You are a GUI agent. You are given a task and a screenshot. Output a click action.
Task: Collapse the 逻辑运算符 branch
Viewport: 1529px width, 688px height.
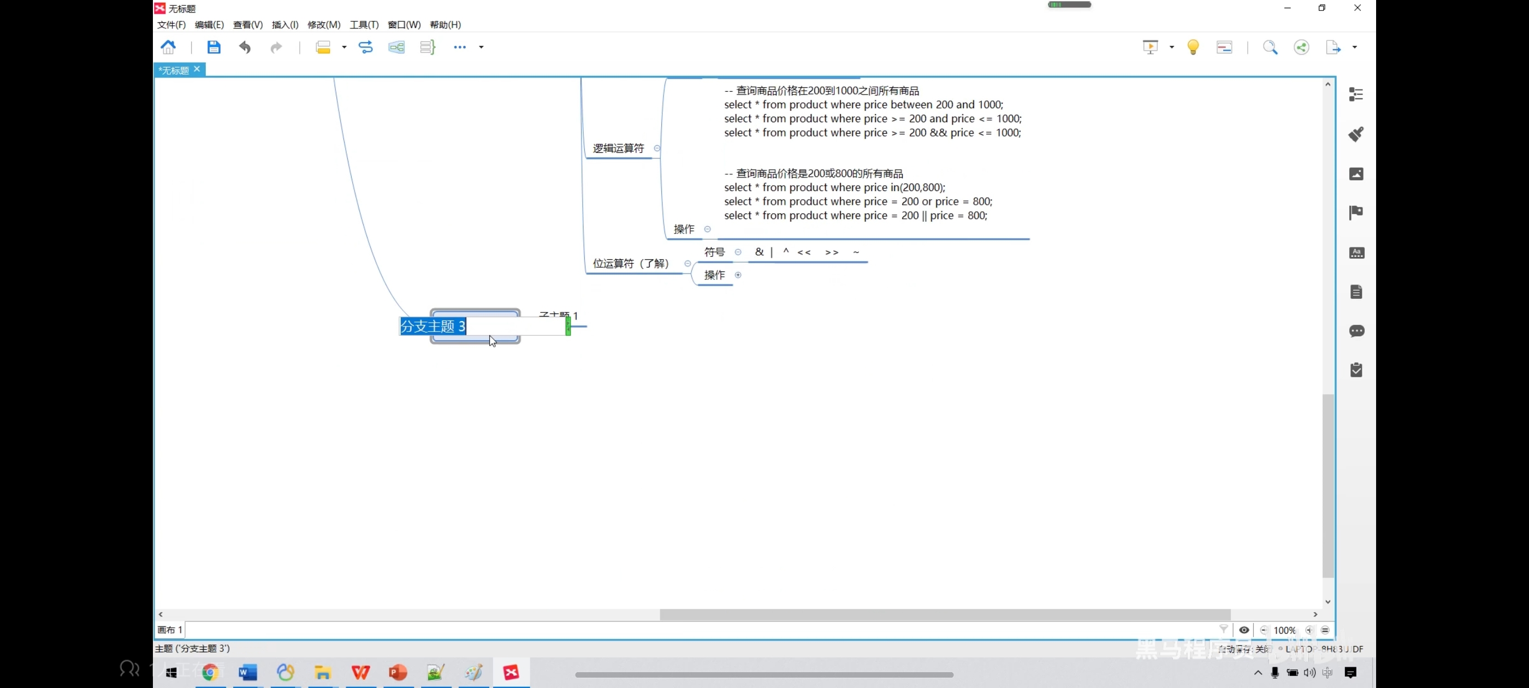pos(656,149)
